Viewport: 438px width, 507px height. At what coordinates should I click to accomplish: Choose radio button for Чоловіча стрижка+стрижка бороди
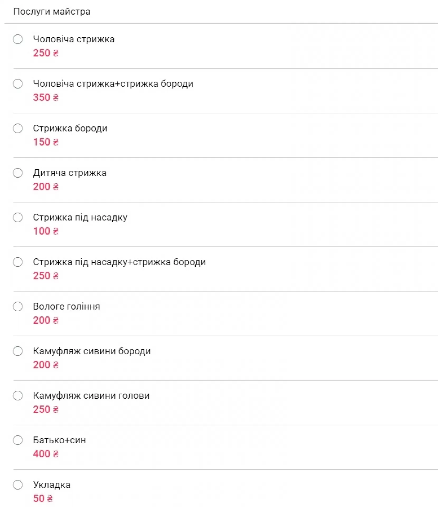coord(18,84)
